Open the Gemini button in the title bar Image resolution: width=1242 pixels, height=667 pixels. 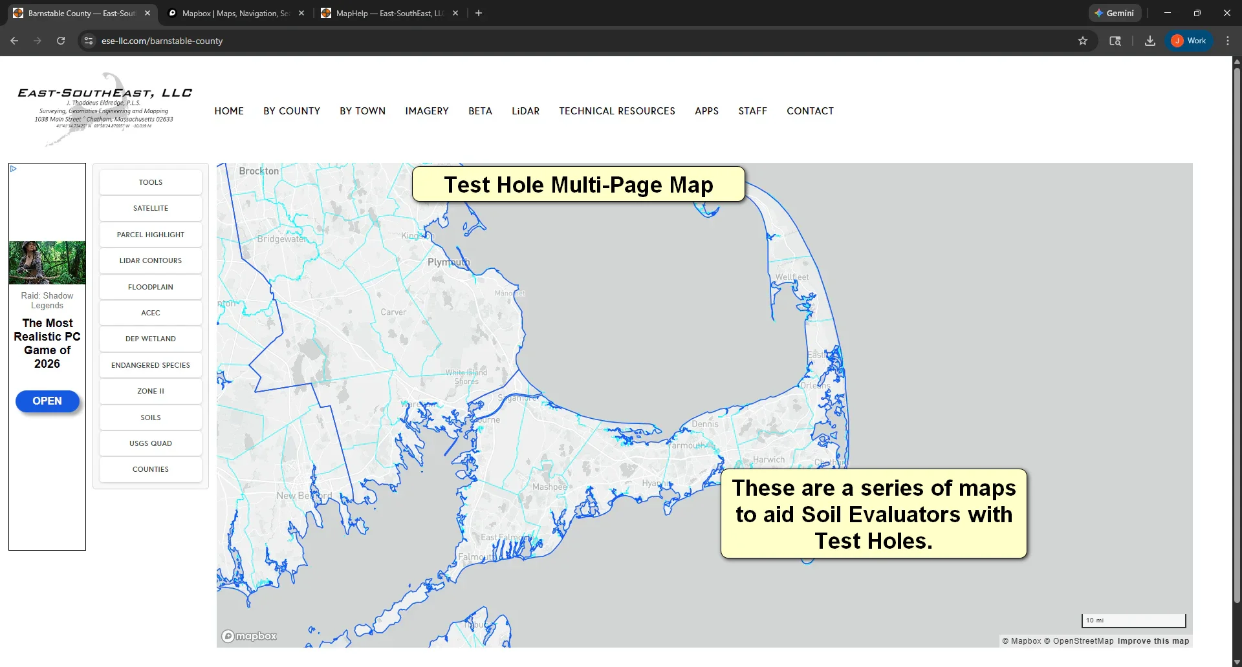(1115, 13)
